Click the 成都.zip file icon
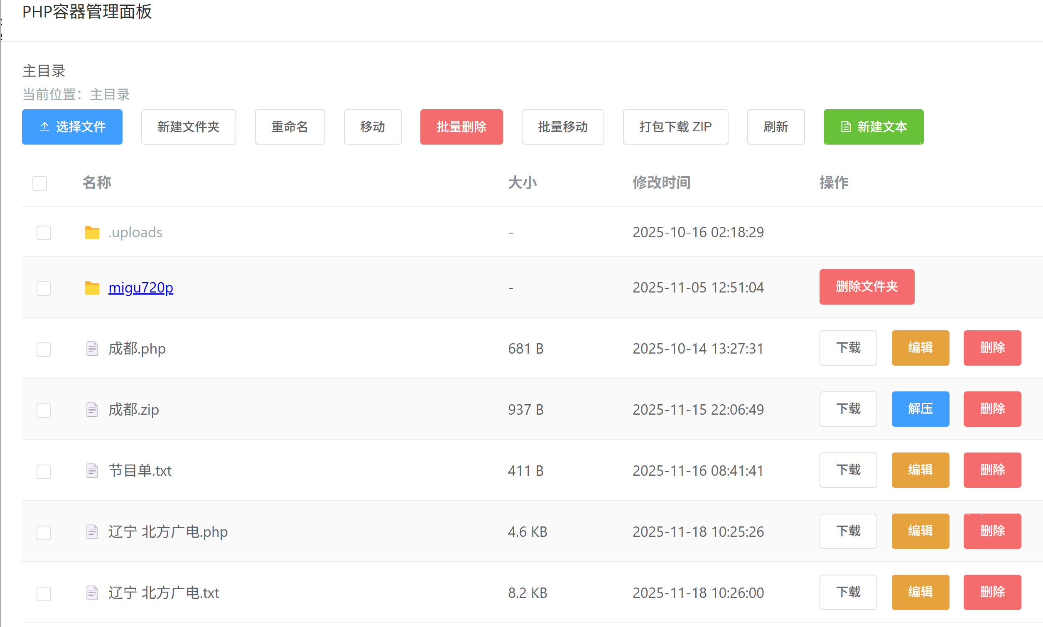Image resolution: width=1043 pixels, height=627 pixels. pyautogui.click(x=92, y=410)
